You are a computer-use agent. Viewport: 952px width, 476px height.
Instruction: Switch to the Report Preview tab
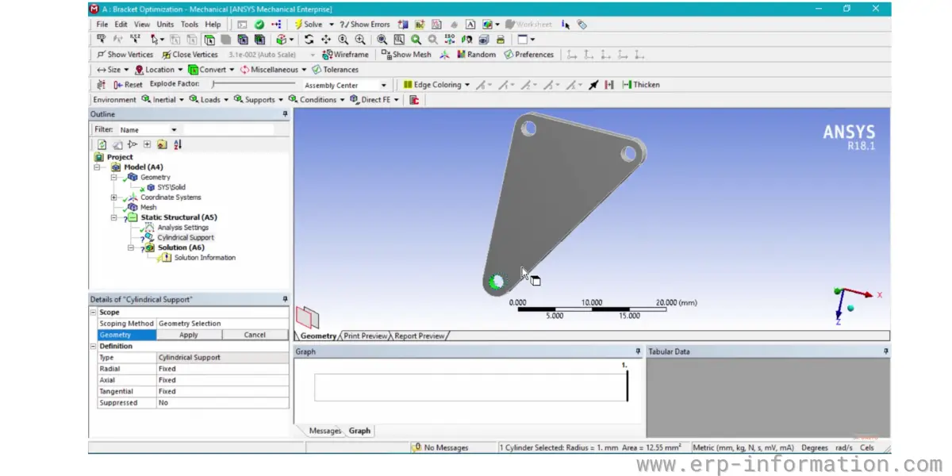point(419,336)
